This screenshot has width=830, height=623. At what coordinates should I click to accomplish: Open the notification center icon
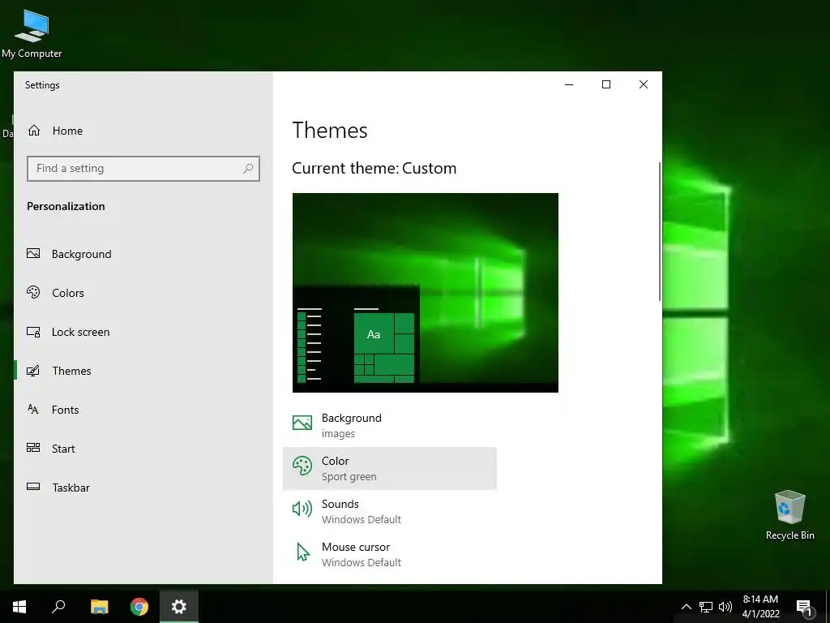pyautogui.click(x=804, y=608)
